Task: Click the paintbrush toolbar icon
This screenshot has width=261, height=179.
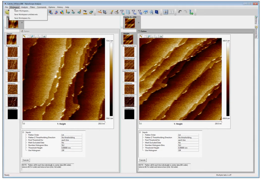Action: [111, 12]
